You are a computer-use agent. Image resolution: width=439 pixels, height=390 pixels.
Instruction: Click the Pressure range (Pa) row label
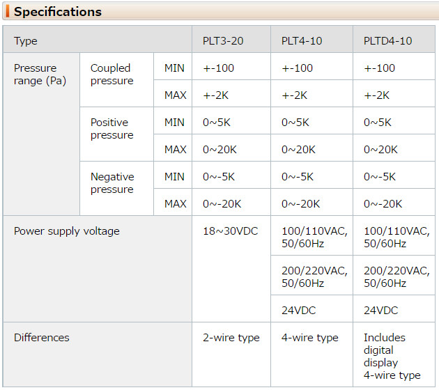coord(41,134)
